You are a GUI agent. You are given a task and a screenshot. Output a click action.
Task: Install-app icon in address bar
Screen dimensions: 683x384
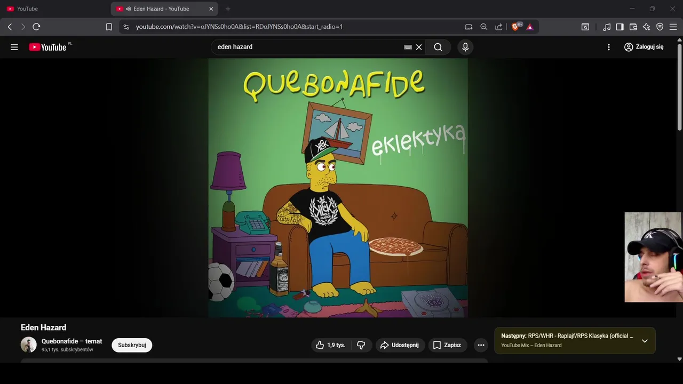[x=468, y=27]
